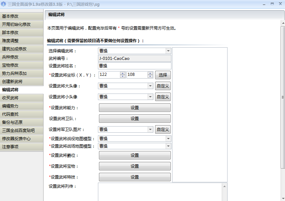Open the 设置将军卫队图片 dropdown
The image size is (285, 201).
150,130
